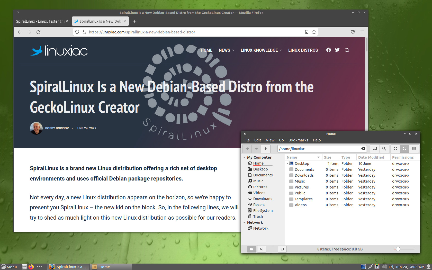The width and height of the screenshot is (432, 270).
Task: Click file manager forward button
Action: [x=256, y=149]
